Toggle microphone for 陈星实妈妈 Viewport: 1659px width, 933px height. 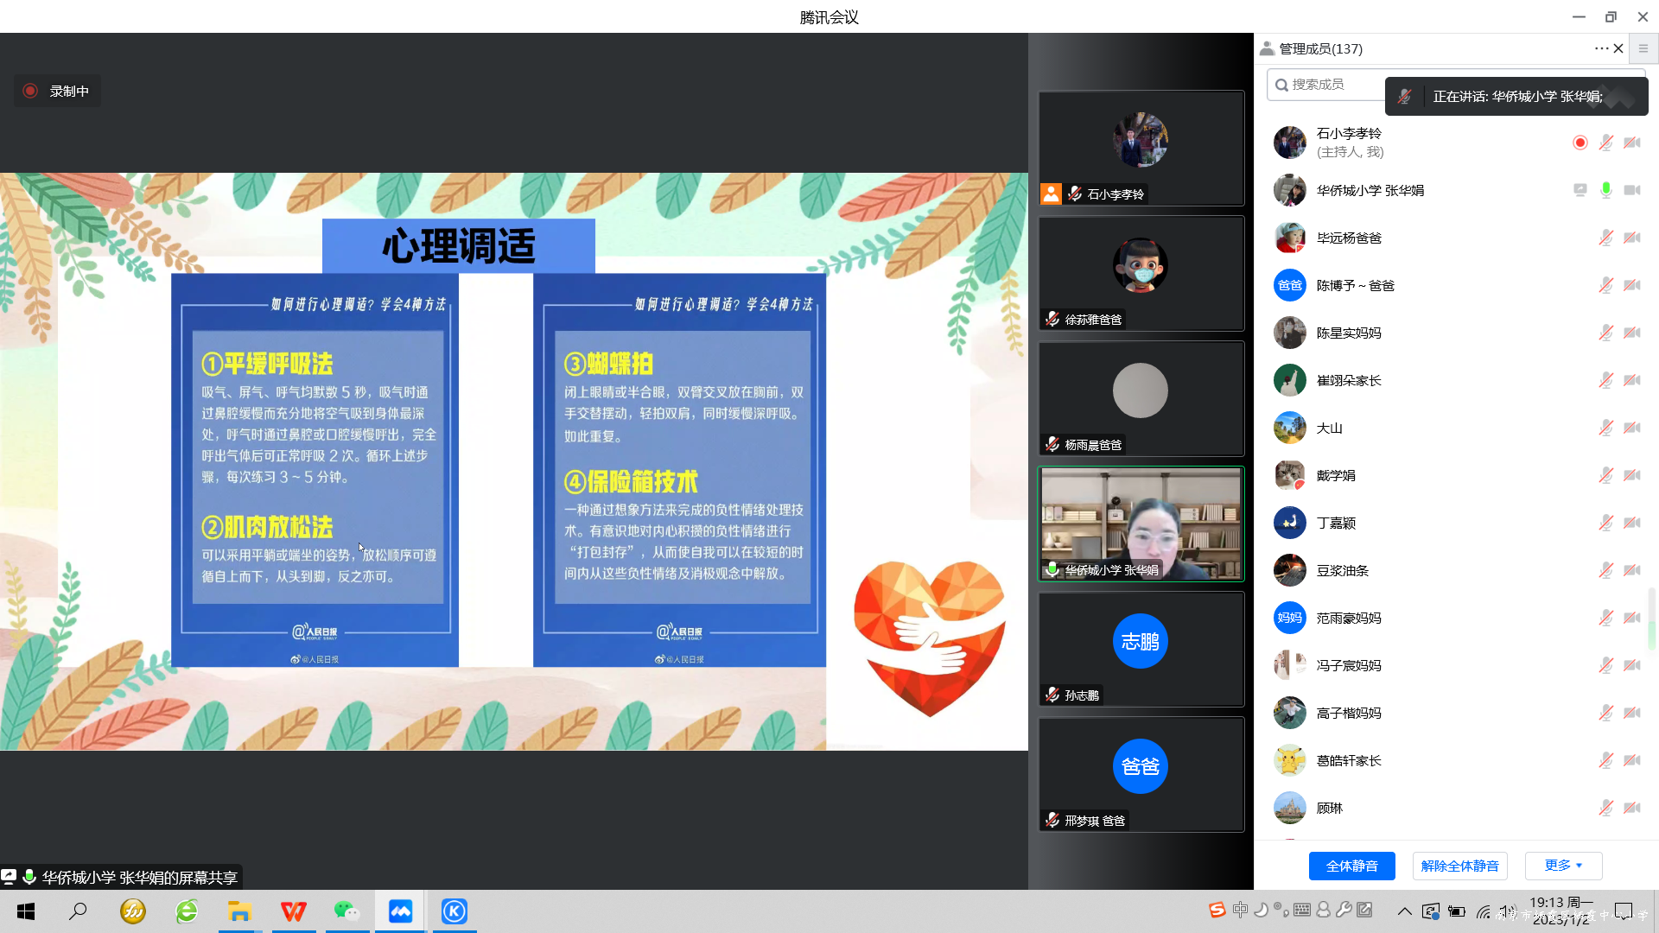coord(1606,333)
